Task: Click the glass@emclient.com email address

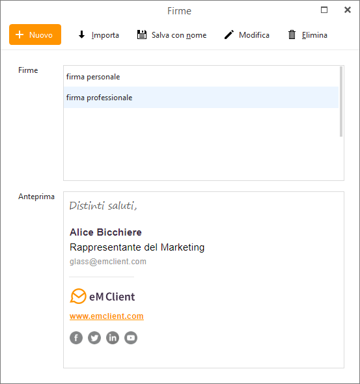Action: (108, 262)
